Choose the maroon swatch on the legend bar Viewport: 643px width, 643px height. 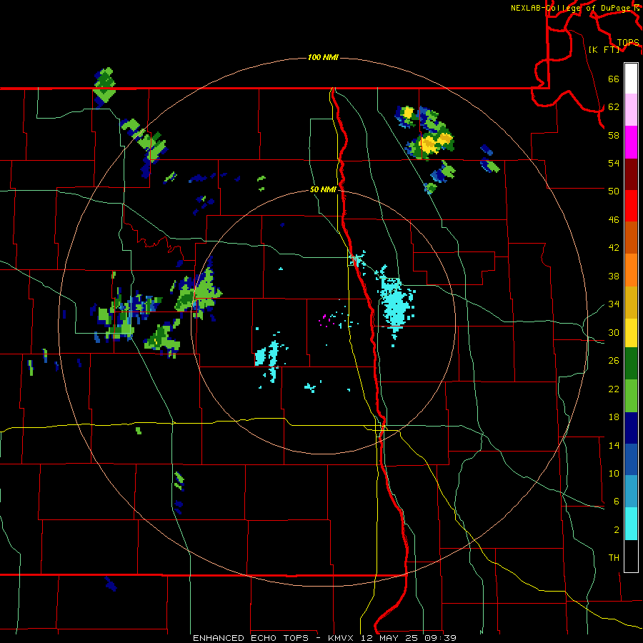631,174
